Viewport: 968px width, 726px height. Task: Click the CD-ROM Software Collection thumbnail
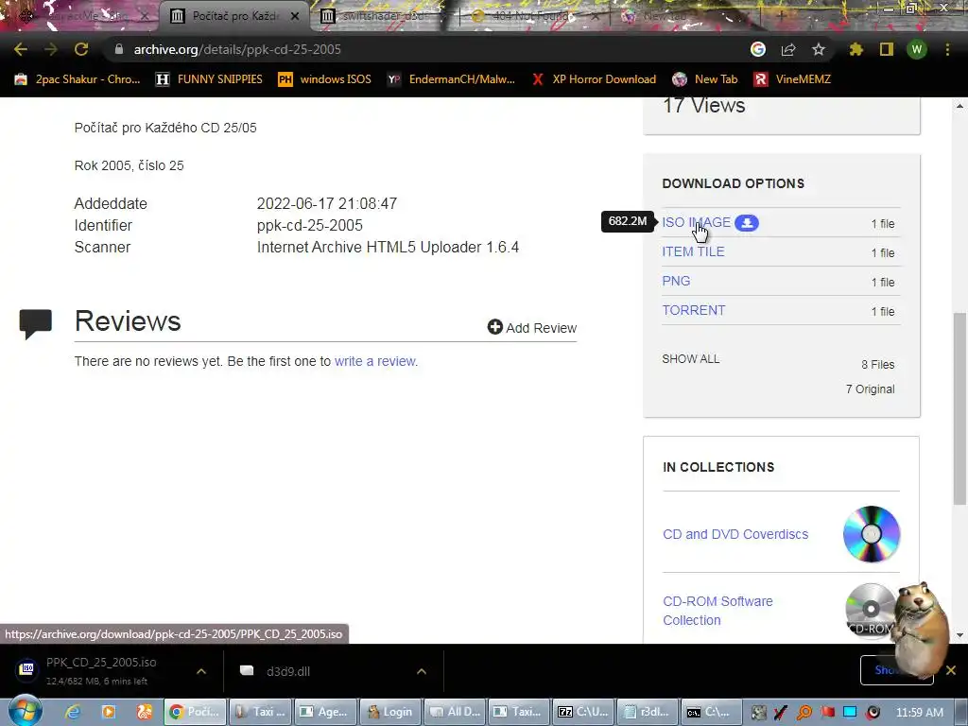[871, 610]
